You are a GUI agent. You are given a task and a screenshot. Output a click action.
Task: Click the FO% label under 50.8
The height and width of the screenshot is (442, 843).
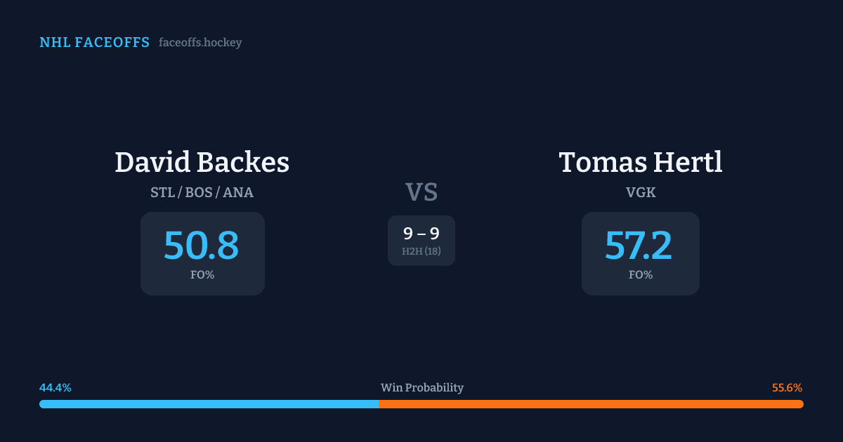pos(202,275)
